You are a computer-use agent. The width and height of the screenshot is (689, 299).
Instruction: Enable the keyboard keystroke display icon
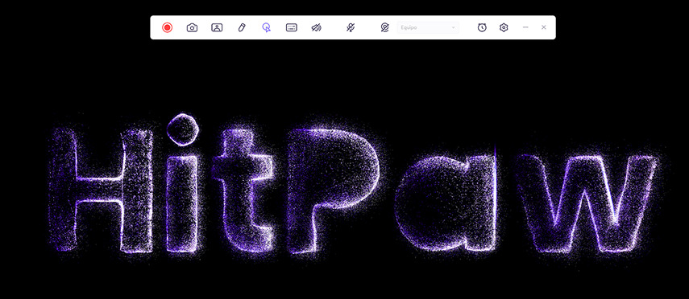tap(292, 27)
